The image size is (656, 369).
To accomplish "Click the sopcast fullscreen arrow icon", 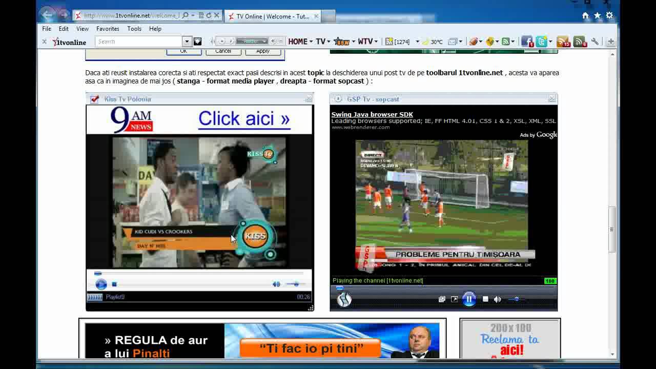I will (x=454, y=299).
